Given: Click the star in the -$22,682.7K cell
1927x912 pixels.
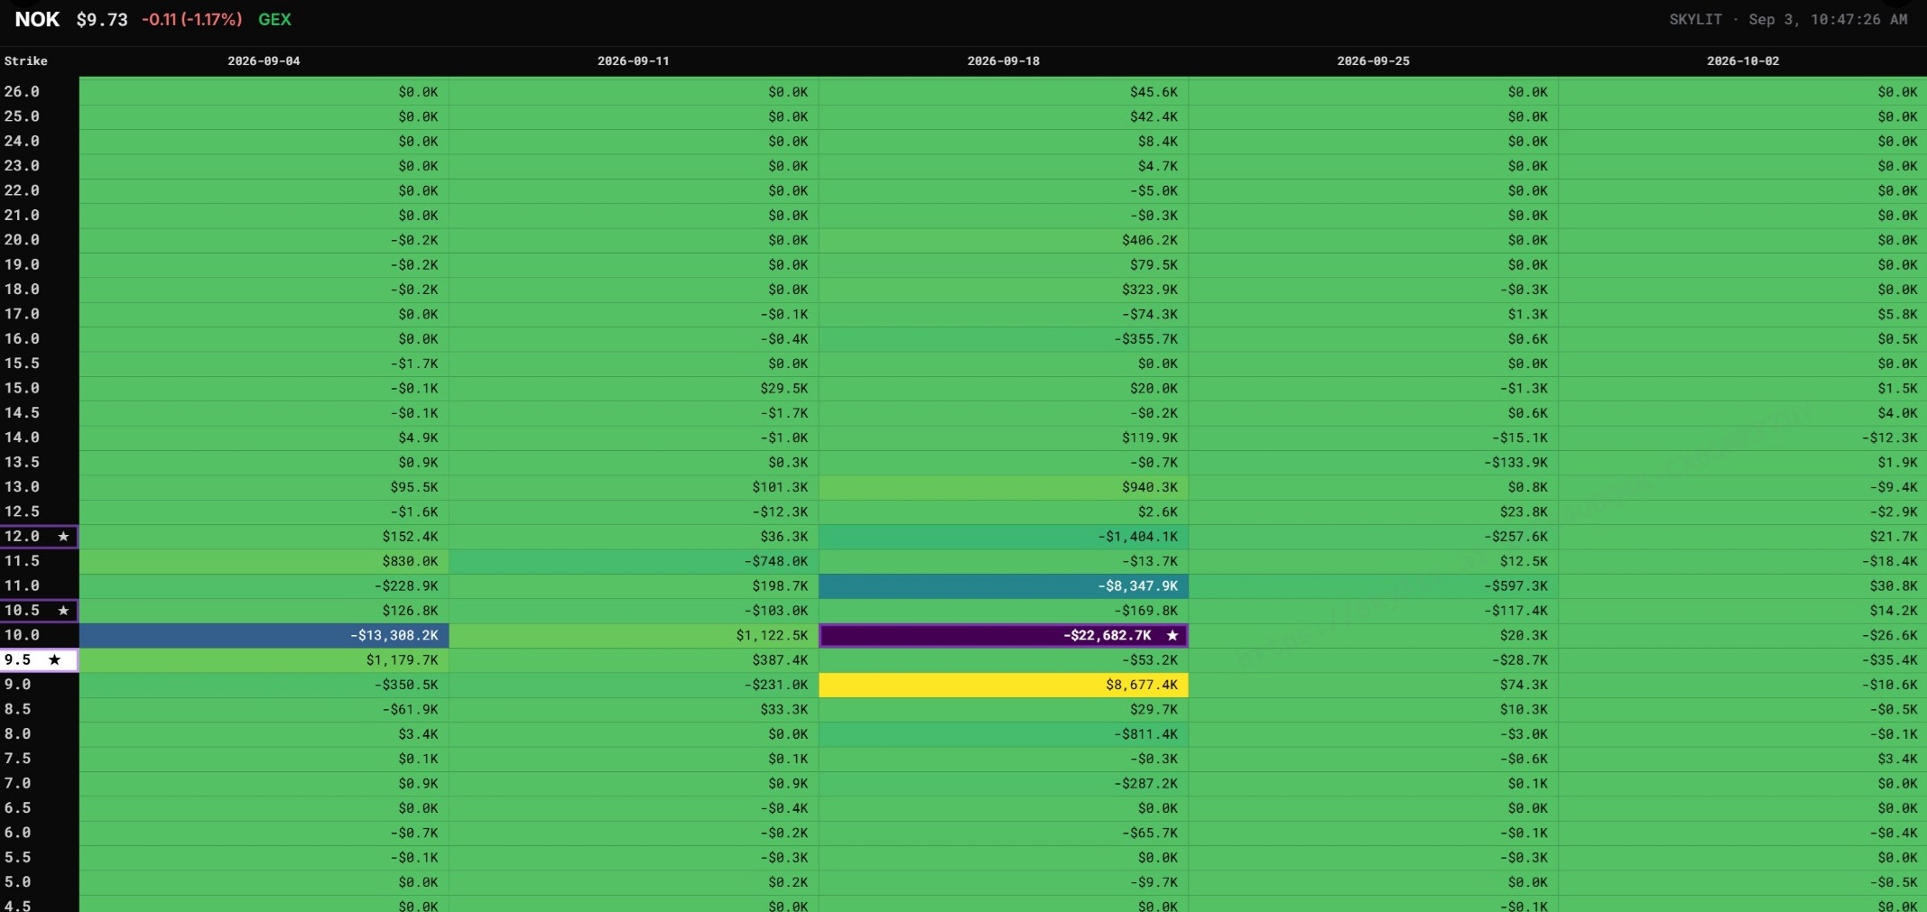Looking at the screenshot, I should coord(1172,636).
